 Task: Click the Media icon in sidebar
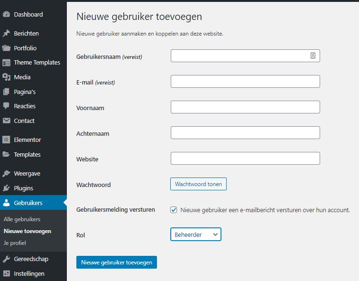(6, 77)
